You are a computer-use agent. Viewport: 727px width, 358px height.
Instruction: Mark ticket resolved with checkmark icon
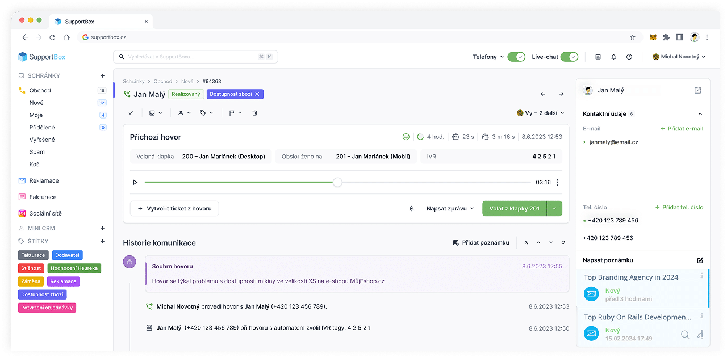click(x=131, y=113)
